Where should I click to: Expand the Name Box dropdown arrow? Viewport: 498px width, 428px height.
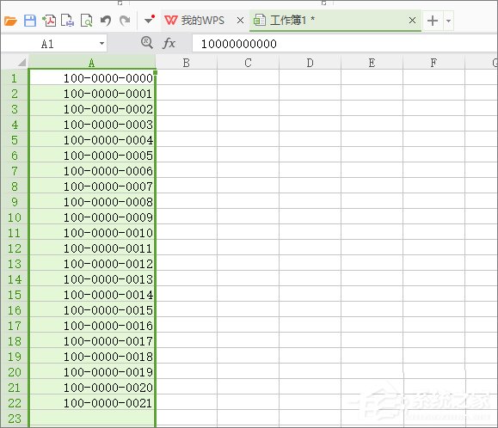[x=101, y=44]
